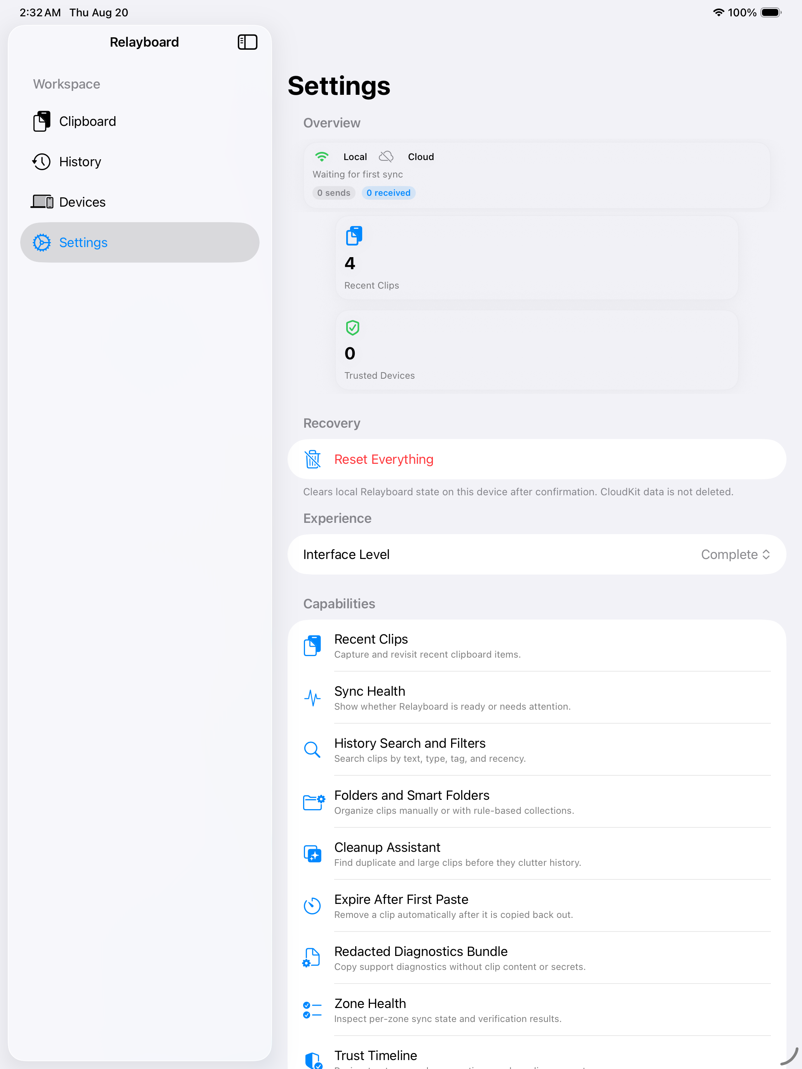
Task: Click the Sync Health waveform icon
Action: (312, 698)
